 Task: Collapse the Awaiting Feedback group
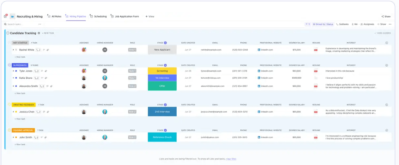click(10, 105)
